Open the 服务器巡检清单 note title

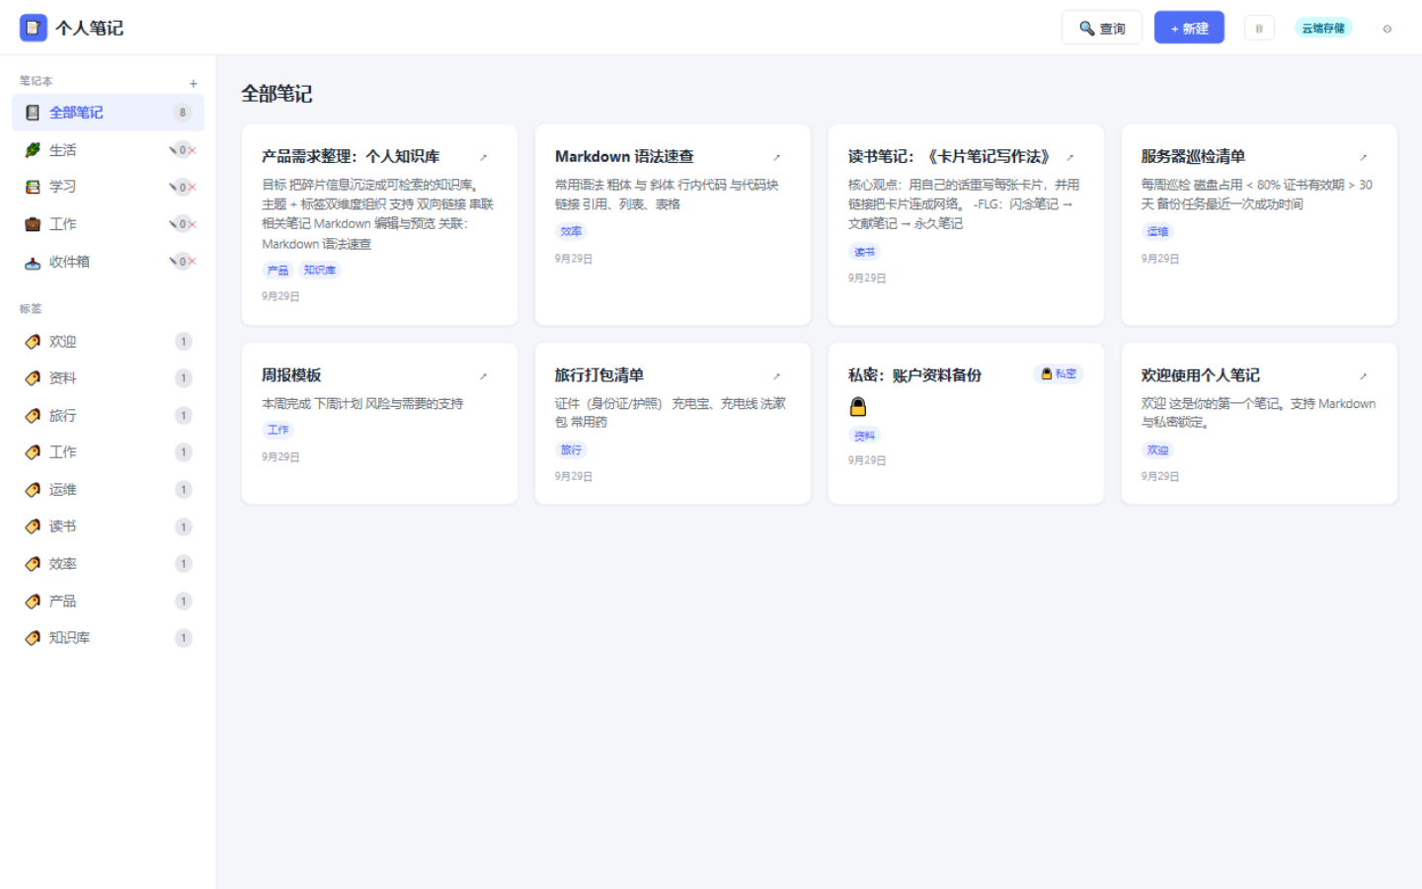1193,156
